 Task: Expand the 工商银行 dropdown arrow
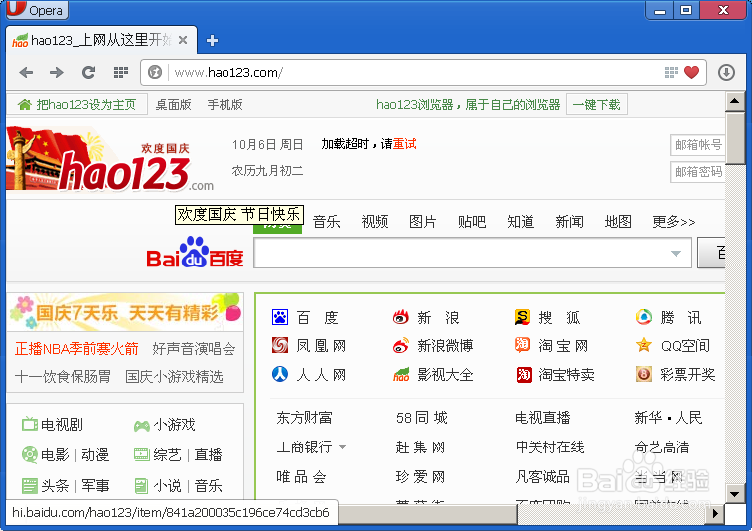pyautogui.click(x=342, y=447)
